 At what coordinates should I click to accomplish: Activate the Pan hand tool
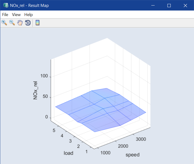20,23
